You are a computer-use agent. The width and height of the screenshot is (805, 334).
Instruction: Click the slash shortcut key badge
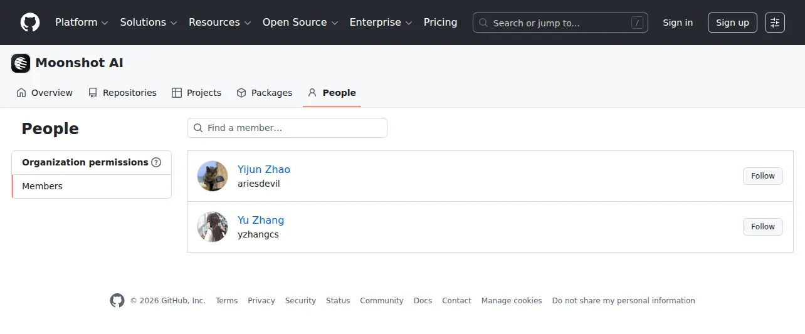[x=637, y=23]
